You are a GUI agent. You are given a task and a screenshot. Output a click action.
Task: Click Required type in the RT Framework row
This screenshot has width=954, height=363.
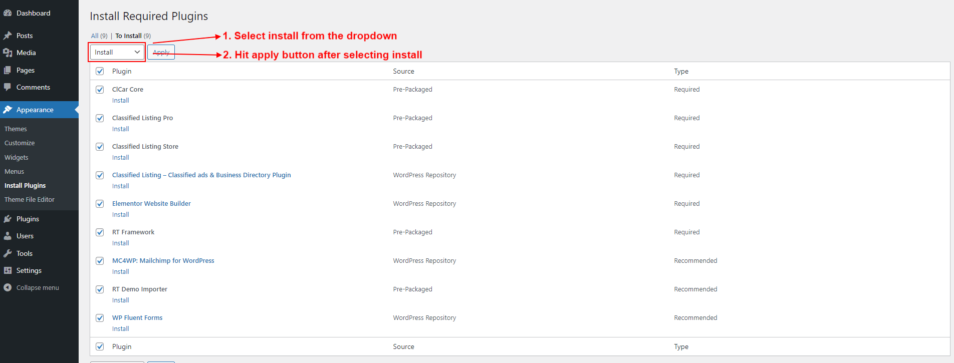(687, 232)
